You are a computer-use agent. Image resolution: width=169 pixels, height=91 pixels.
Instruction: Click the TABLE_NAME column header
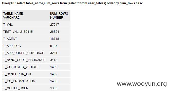click(x=13, y=14)
